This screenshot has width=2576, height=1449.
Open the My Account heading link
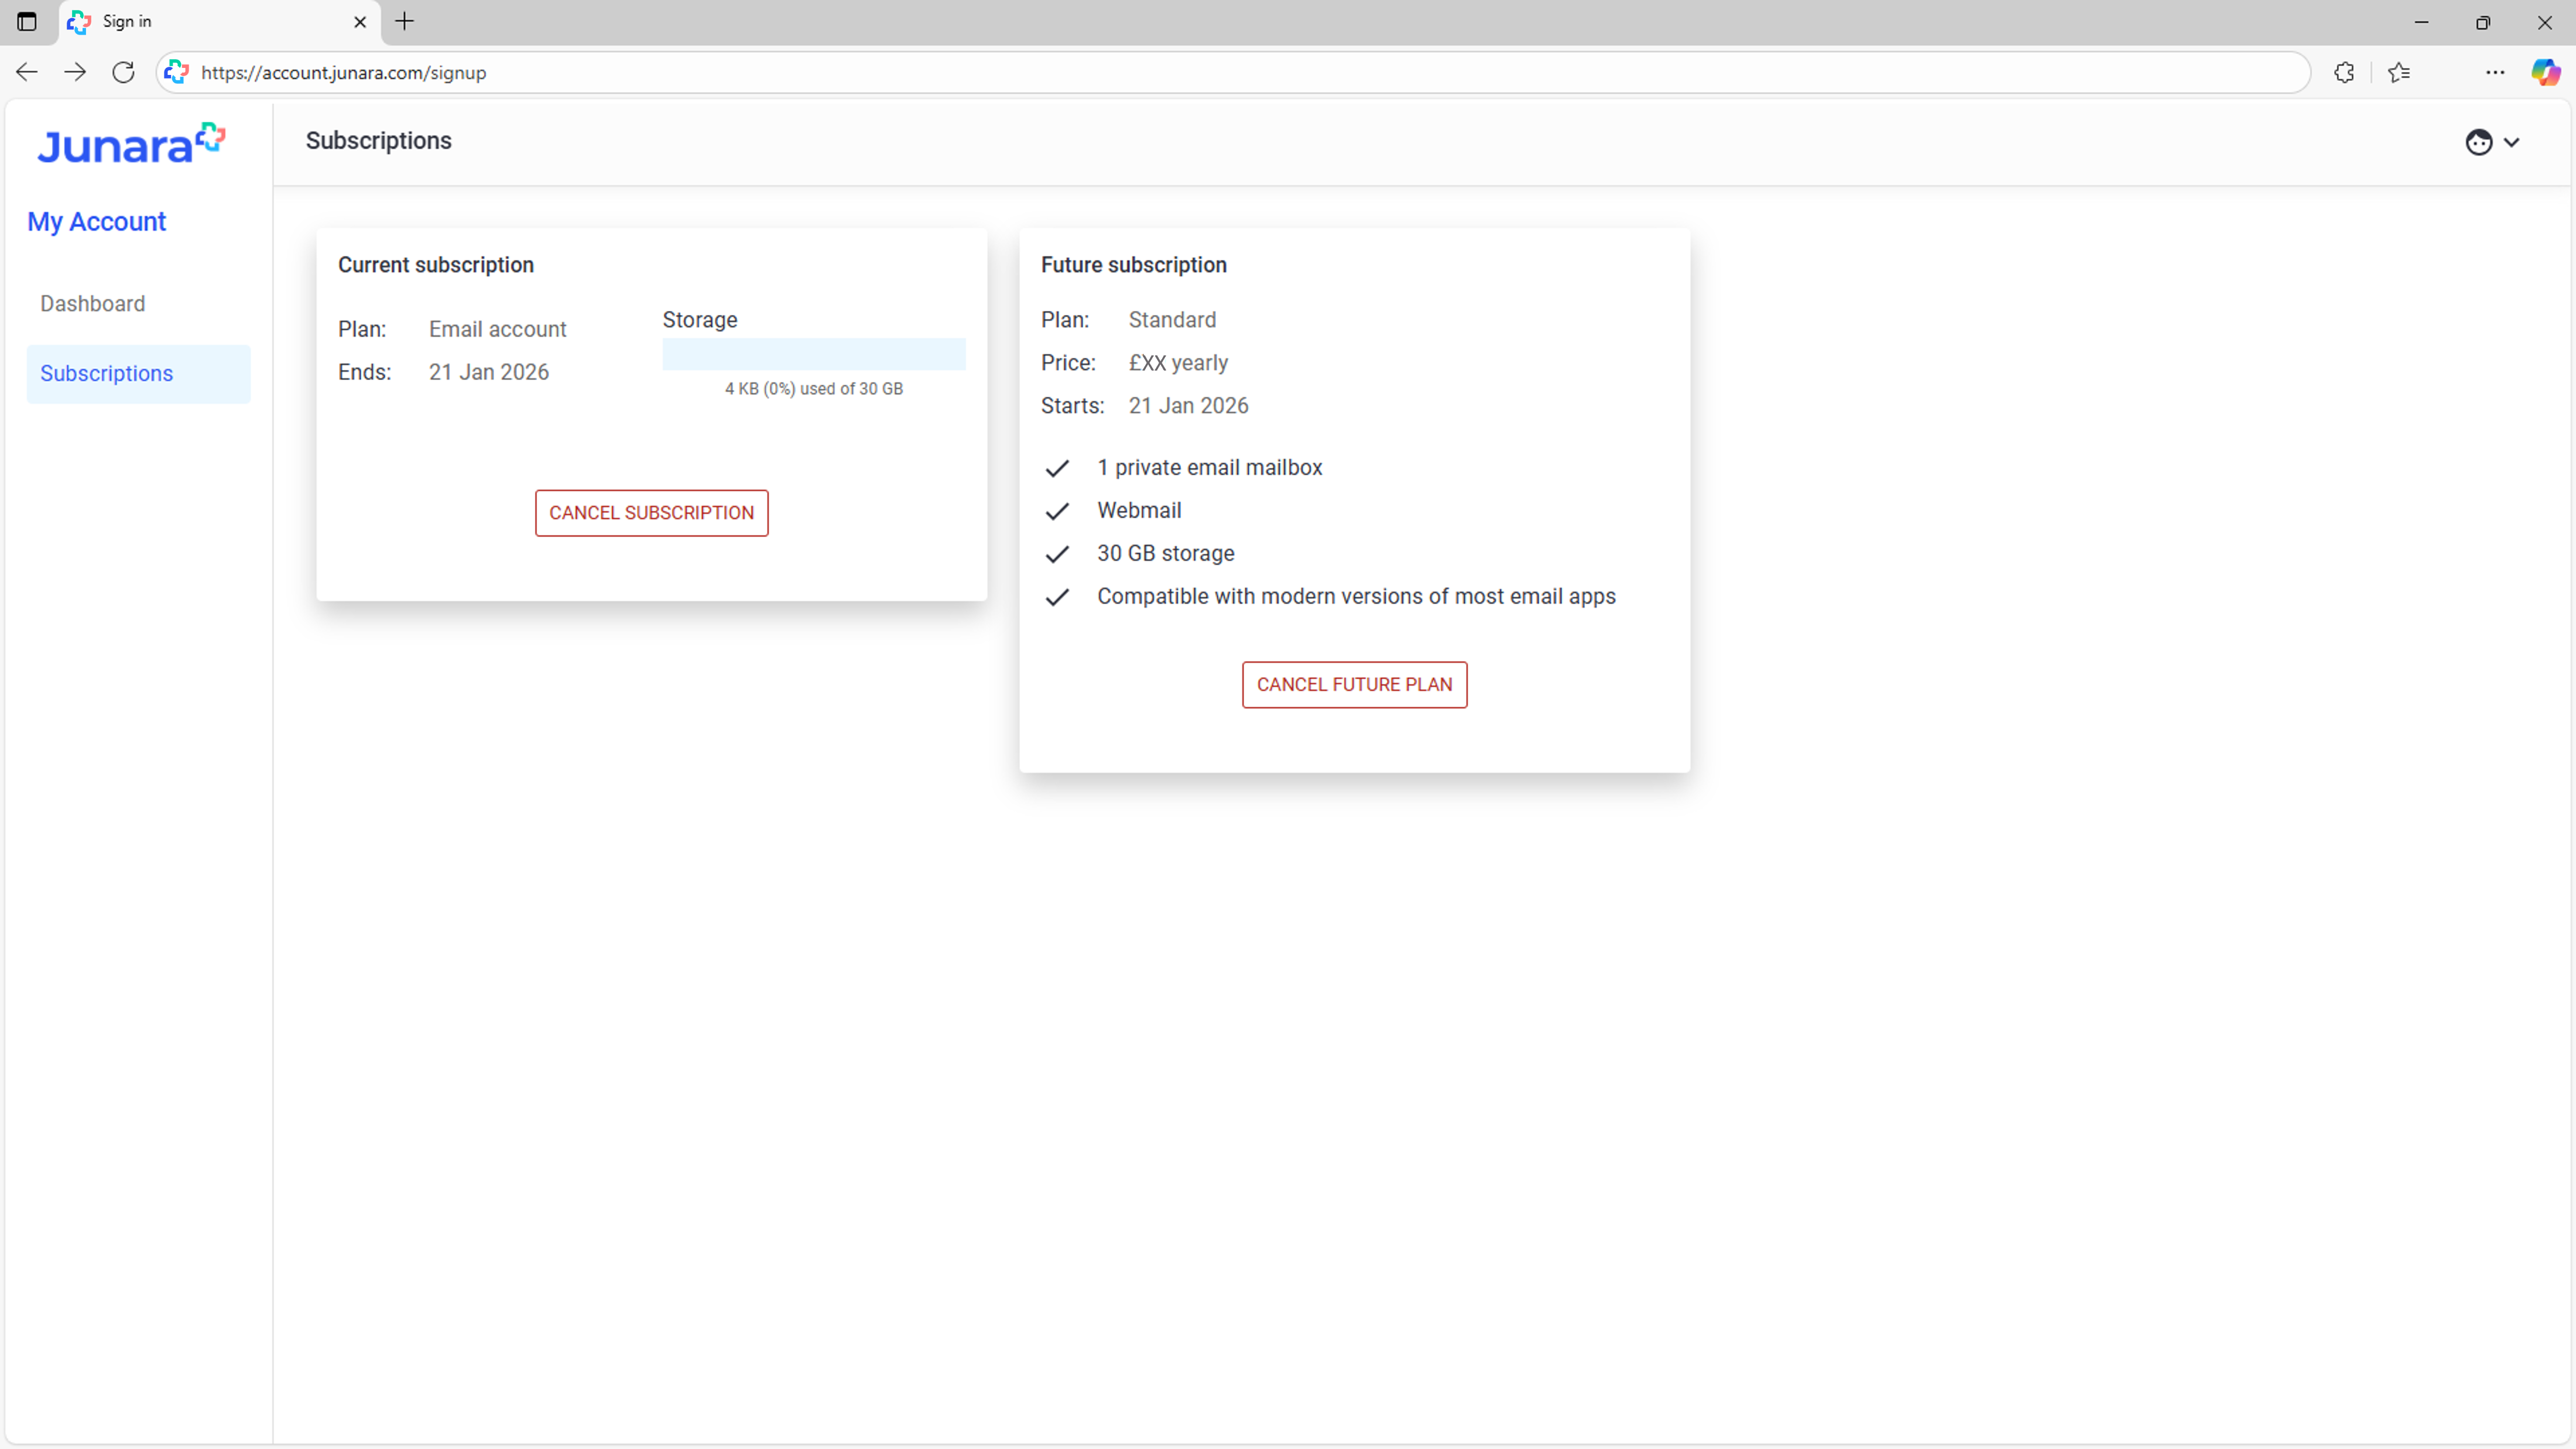96,221
